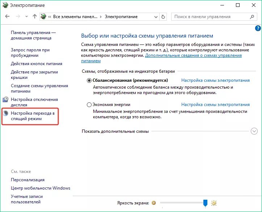Go up one level with the up arrow

pyautogui.click(x=35, y=16)
